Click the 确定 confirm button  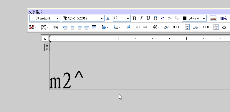pos(224,18)
